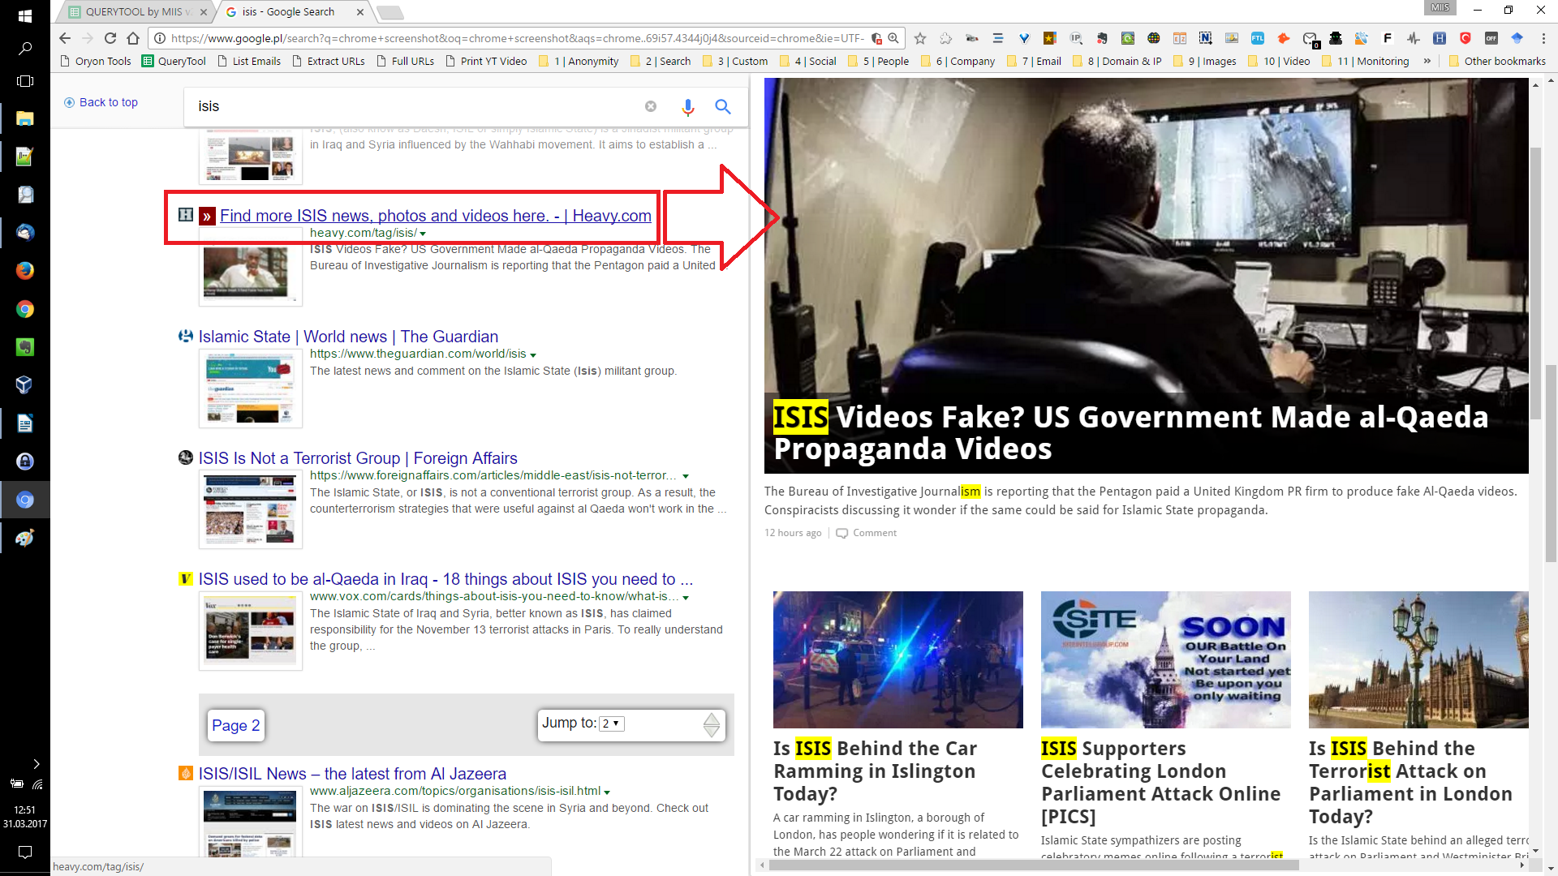Open the Jump to page dropdown

click(611, 724)
